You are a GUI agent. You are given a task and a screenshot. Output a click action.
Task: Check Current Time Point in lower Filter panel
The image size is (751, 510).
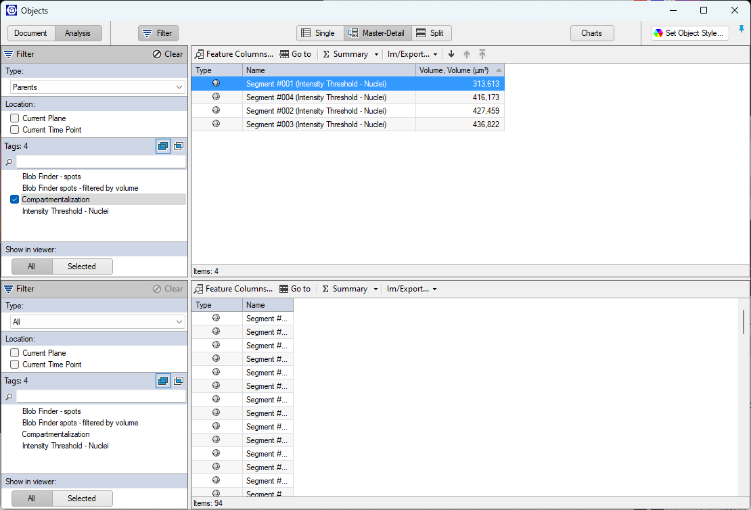click(14, 364)
